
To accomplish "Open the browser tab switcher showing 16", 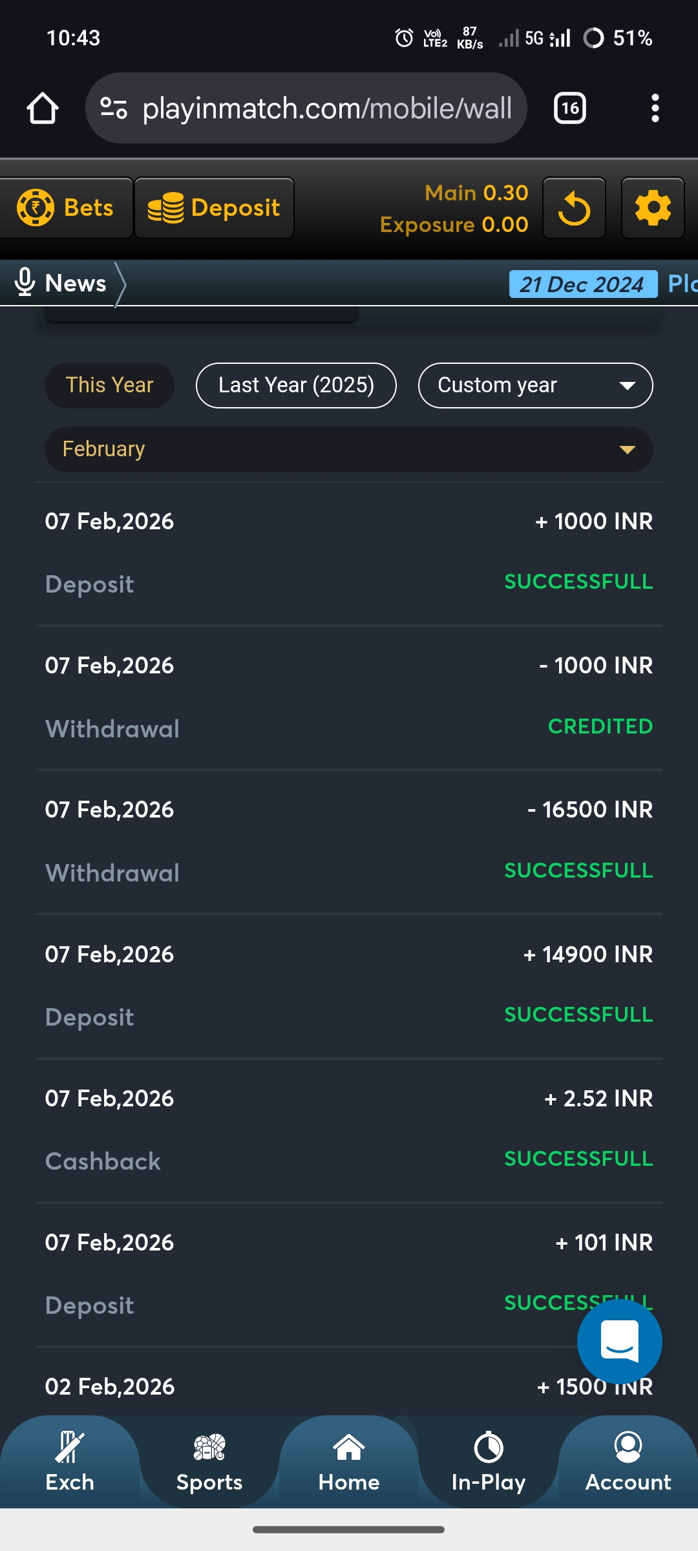I will tap(569, 108).
